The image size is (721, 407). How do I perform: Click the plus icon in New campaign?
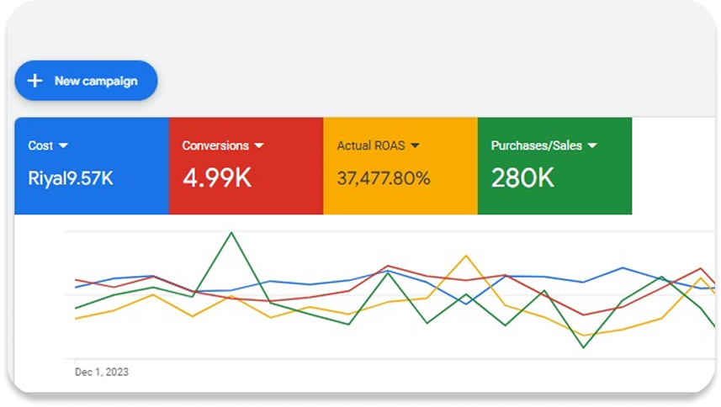tap(34, 81)
